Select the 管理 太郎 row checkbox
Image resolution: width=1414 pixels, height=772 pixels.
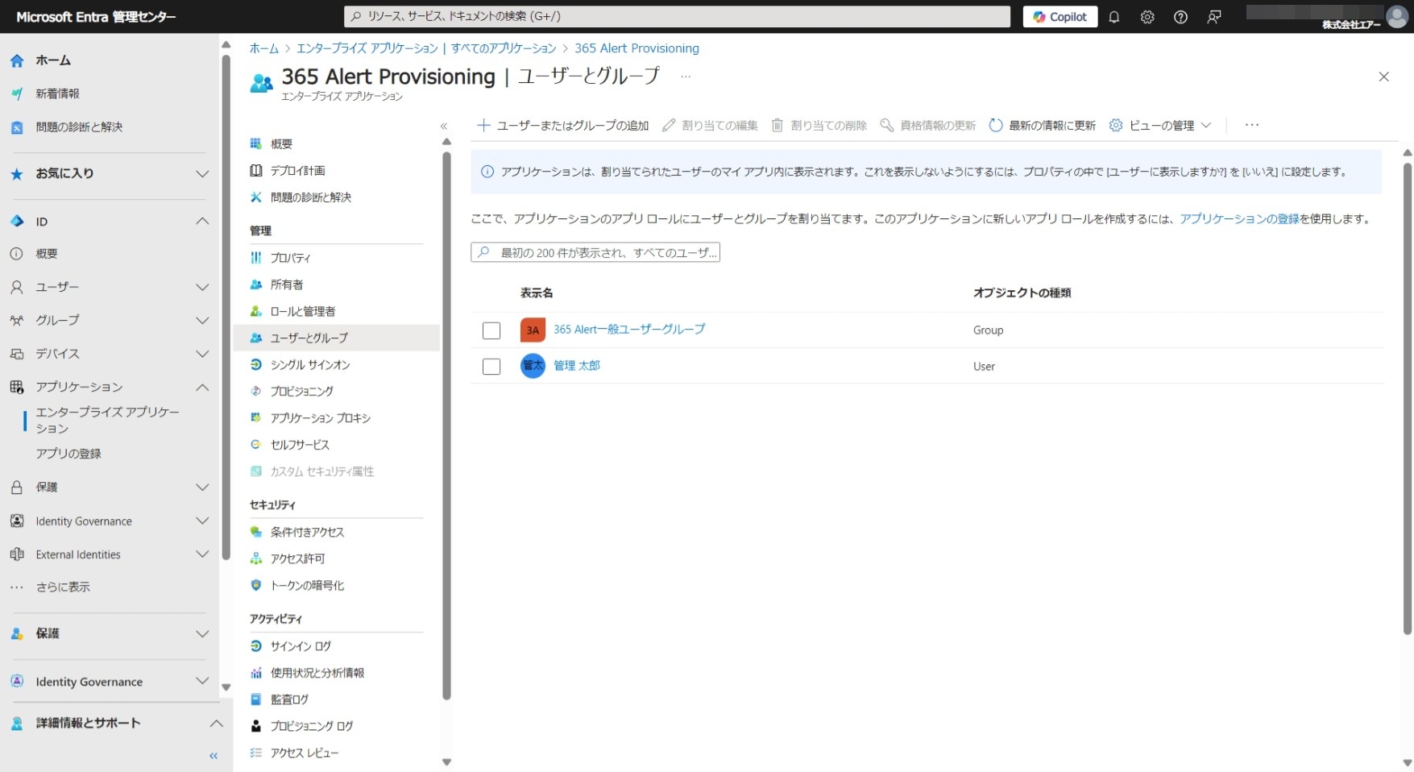(491, 367)
